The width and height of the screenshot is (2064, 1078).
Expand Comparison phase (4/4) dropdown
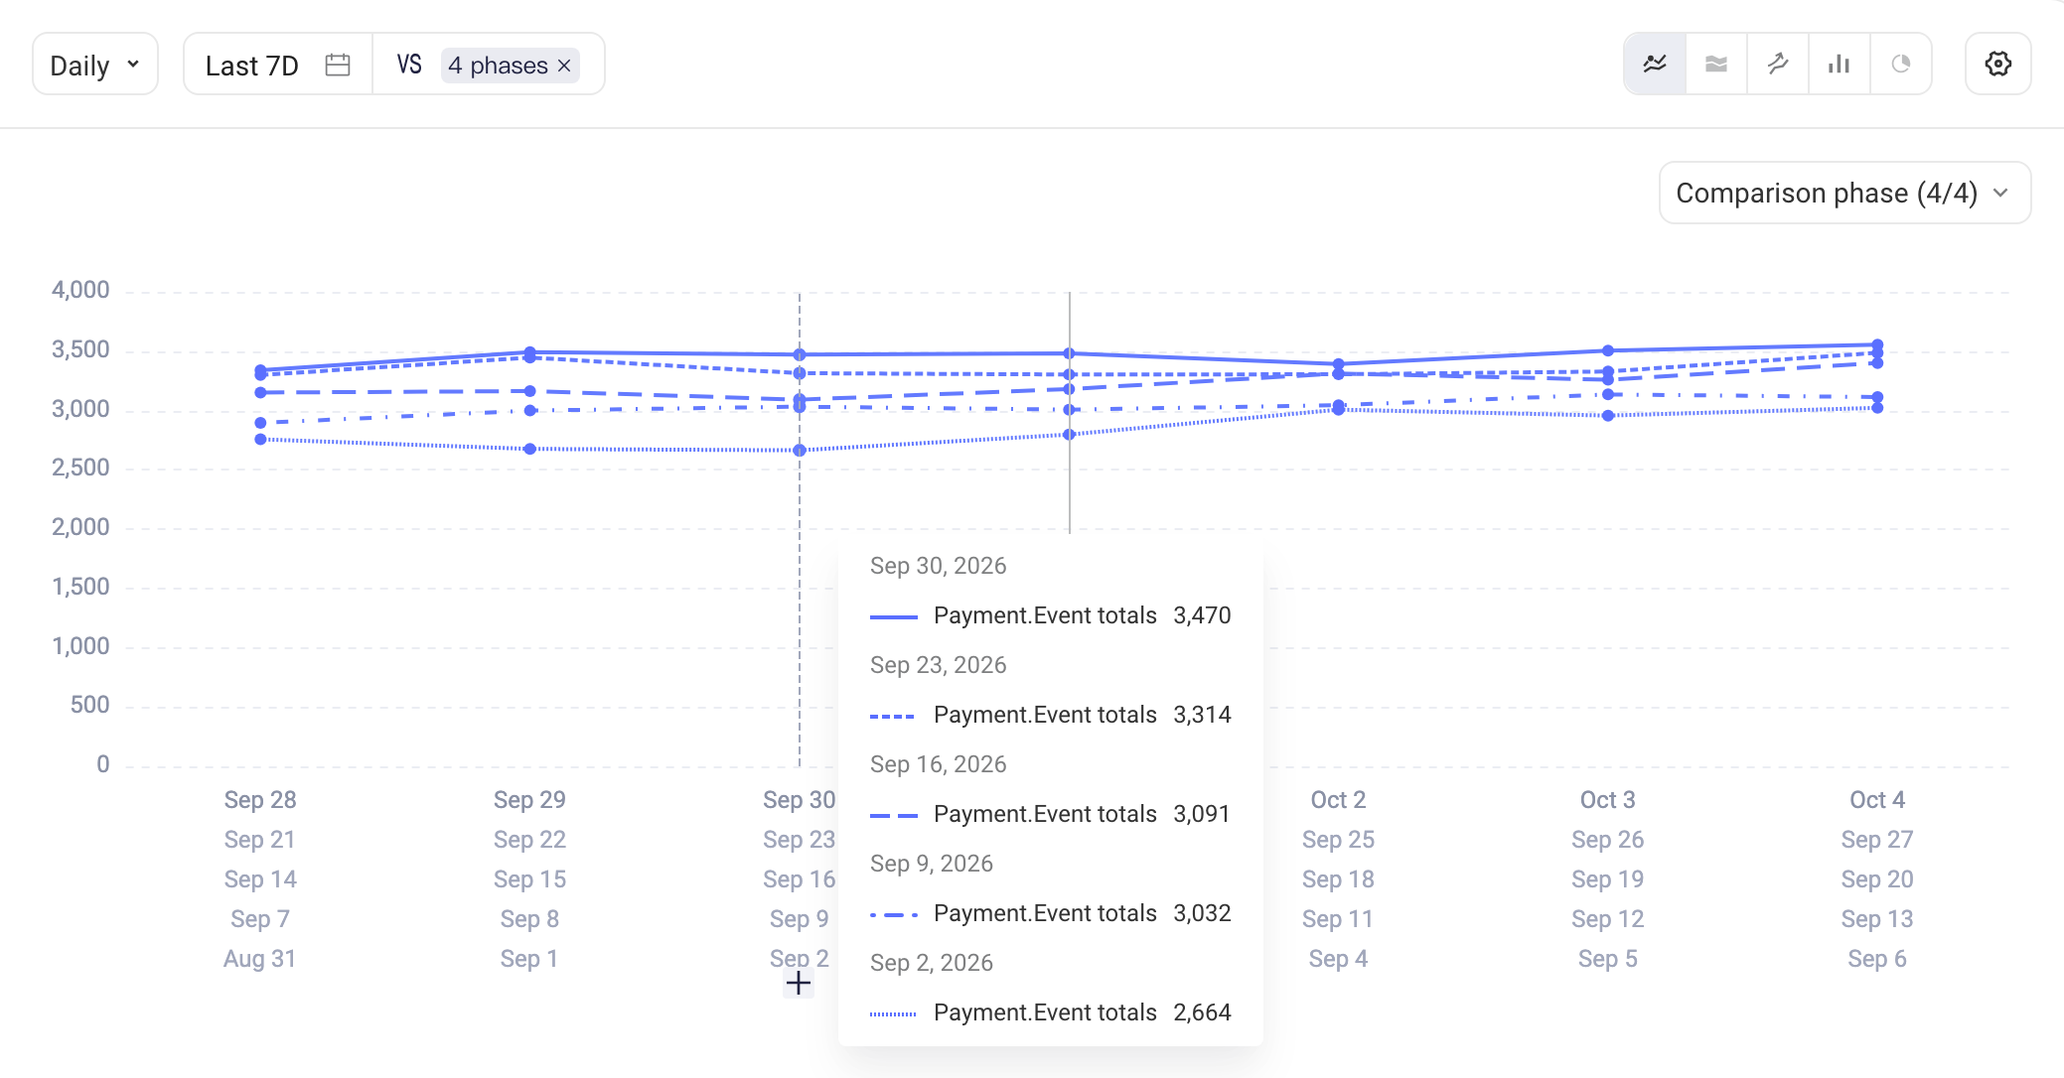point(1844,193)
